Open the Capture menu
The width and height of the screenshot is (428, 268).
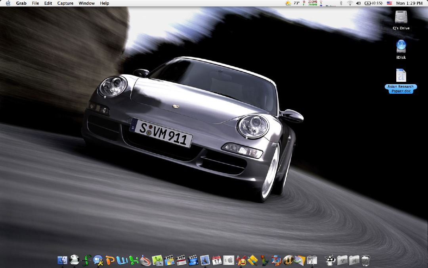click(x=65, y=3)
